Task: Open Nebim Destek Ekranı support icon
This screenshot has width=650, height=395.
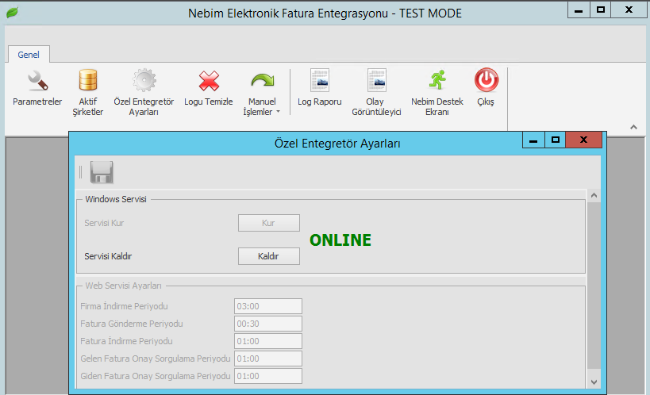Action: [437, 81]
